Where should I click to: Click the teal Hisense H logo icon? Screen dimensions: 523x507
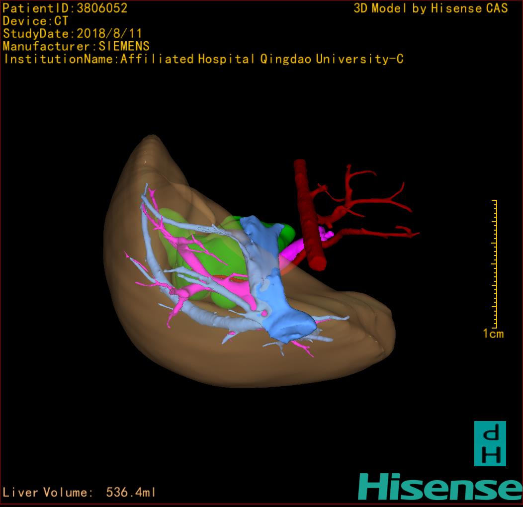490,443
